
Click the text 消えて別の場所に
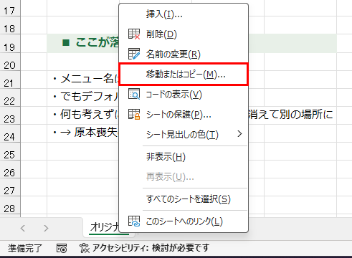pos(291,114)
